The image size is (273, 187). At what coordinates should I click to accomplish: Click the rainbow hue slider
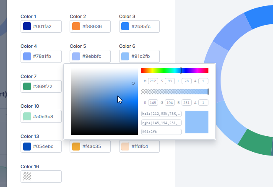(x=174, y=70)
